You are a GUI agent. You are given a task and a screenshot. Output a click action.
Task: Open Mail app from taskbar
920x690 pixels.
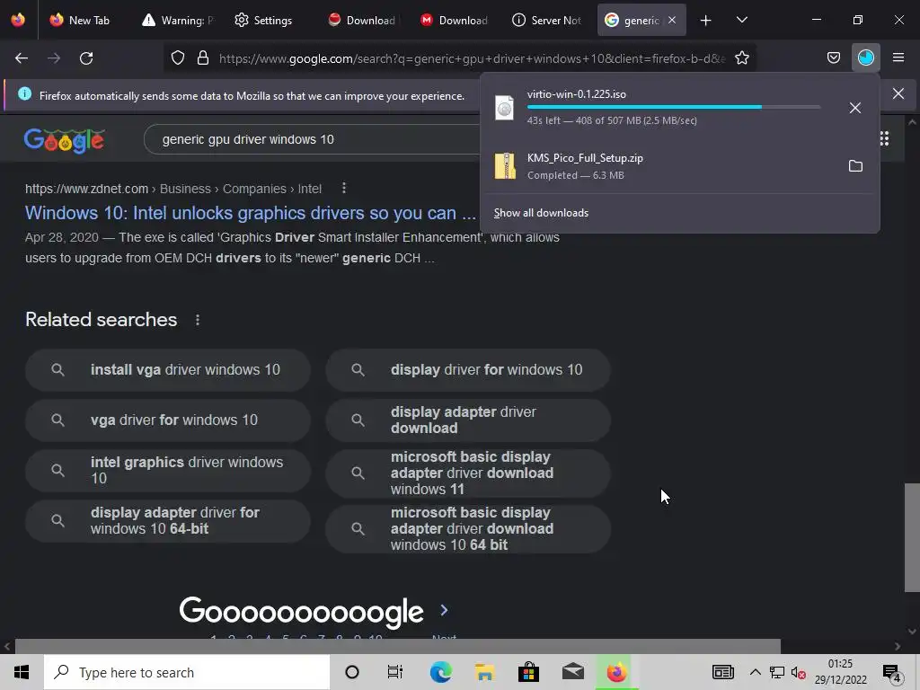[x=572, y=672]
